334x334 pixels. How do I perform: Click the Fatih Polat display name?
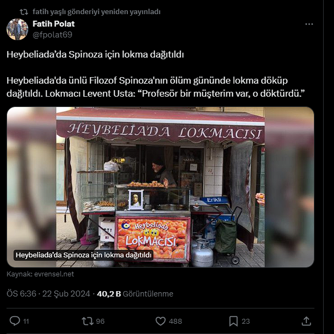pyautogui.click(x=53, y=24)
